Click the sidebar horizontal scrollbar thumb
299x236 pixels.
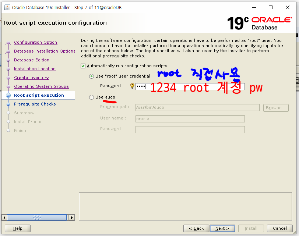pos(37,218)
